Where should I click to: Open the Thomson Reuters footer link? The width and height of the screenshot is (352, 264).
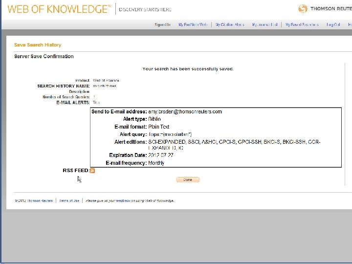[x=40, y=201]
